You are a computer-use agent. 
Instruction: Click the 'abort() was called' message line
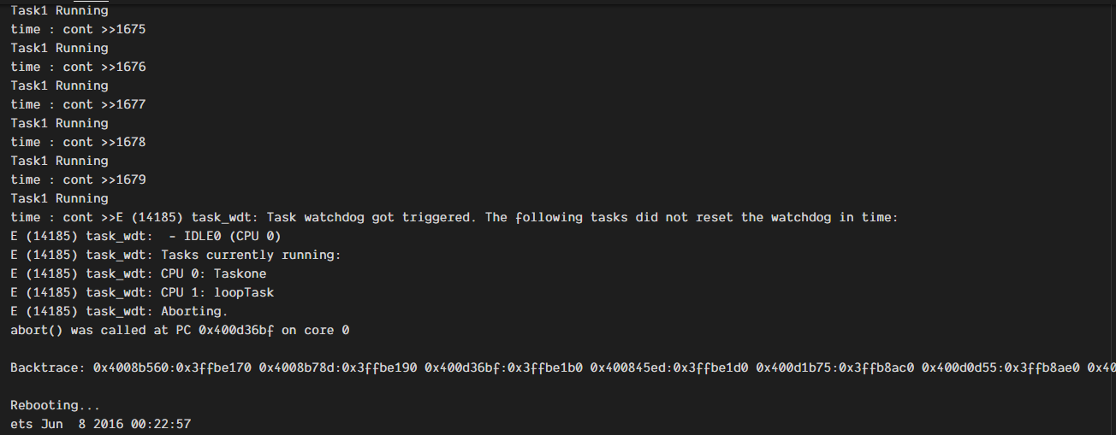(x=180, y=330)
